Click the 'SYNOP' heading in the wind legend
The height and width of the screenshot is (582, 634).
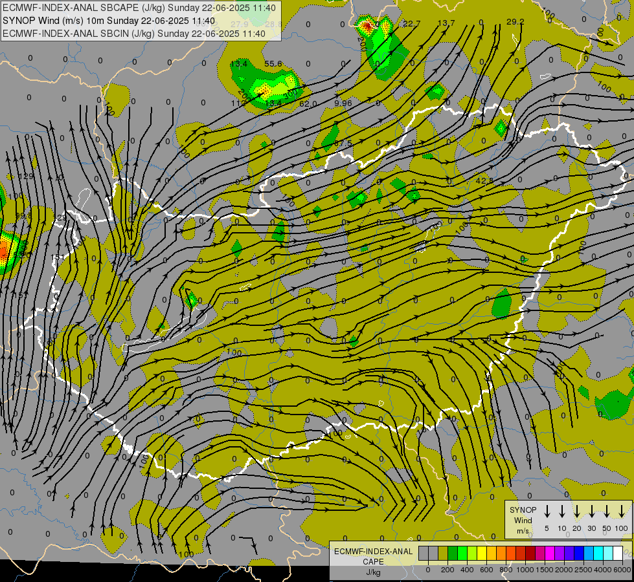[x=523, y=510]
